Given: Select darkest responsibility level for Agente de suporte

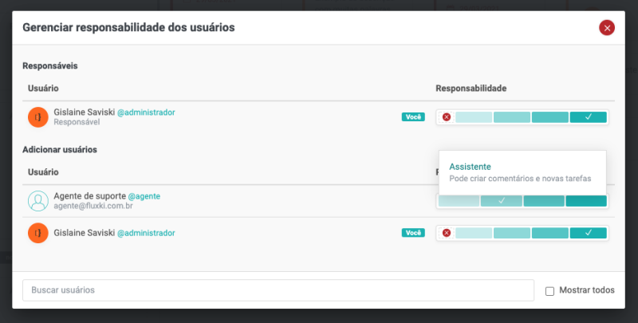Looking at the screenshot, I should click(x=586, y=201).
